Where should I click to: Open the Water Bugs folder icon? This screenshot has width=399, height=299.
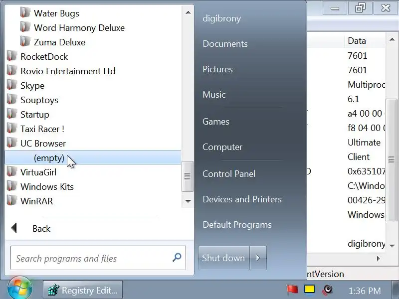[25, 12]
